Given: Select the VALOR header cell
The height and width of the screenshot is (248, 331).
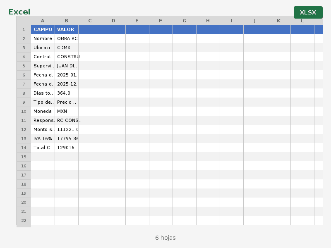Looking at the screenshot, I should tap(66, 29).
